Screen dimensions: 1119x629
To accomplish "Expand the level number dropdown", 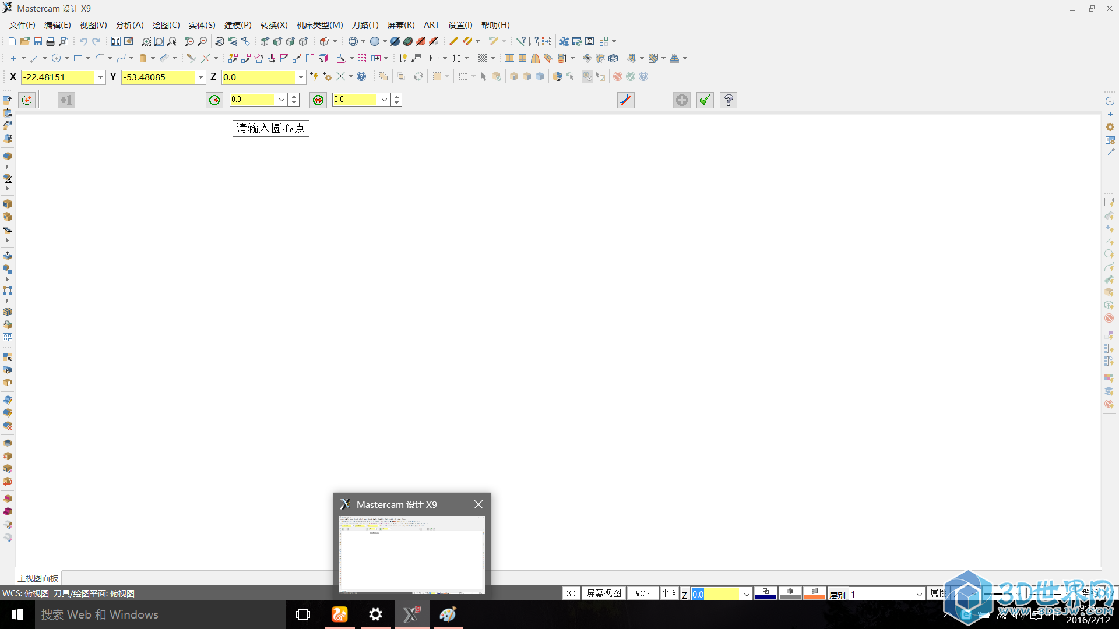I will click(x=919, y=594).
